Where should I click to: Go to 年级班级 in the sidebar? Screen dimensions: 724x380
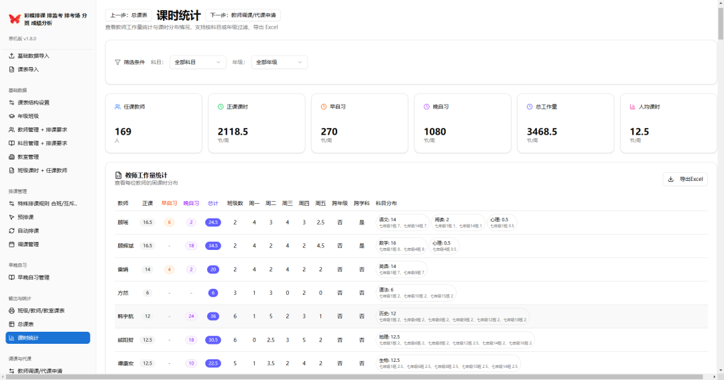(48, 117)
